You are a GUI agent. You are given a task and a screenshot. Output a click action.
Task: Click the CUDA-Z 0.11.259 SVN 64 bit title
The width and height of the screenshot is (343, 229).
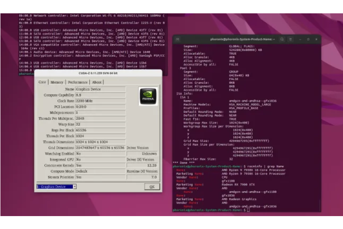(98, 73)
